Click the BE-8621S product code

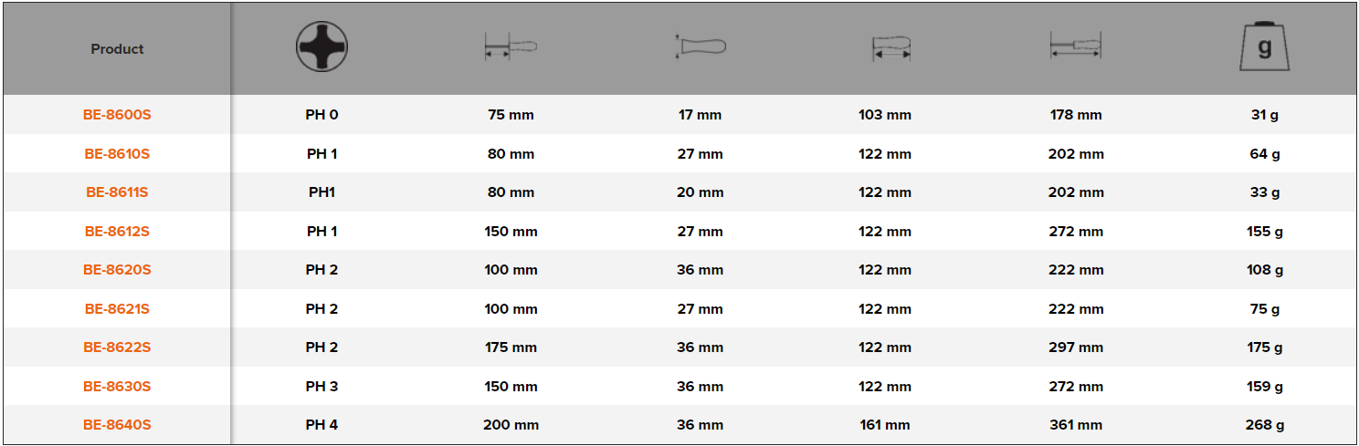(117, 309)
